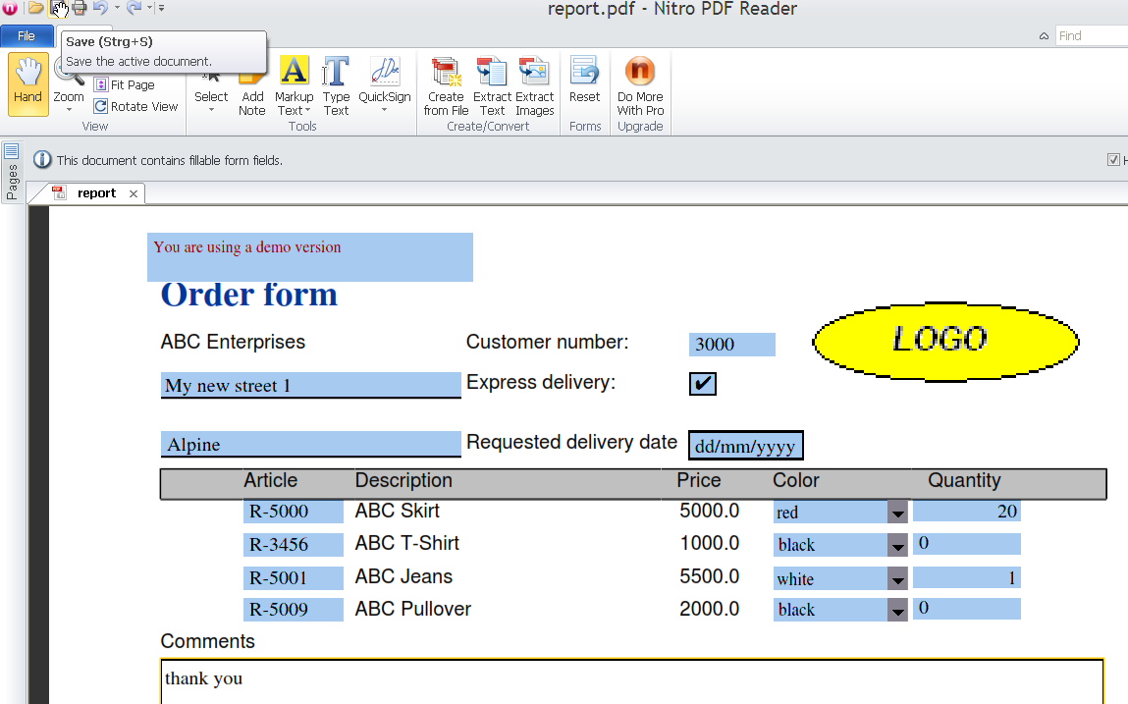The image size is (1128, 704).
Task: Open the File menu tab
Action: point(27,36)
